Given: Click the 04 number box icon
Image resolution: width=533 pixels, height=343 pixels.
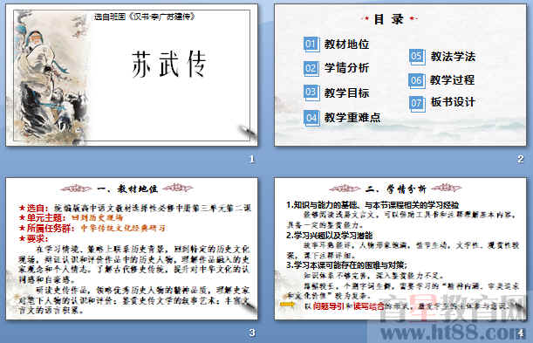Looking at the screenshot, I should pyautogui.click(x=311, y=118).
